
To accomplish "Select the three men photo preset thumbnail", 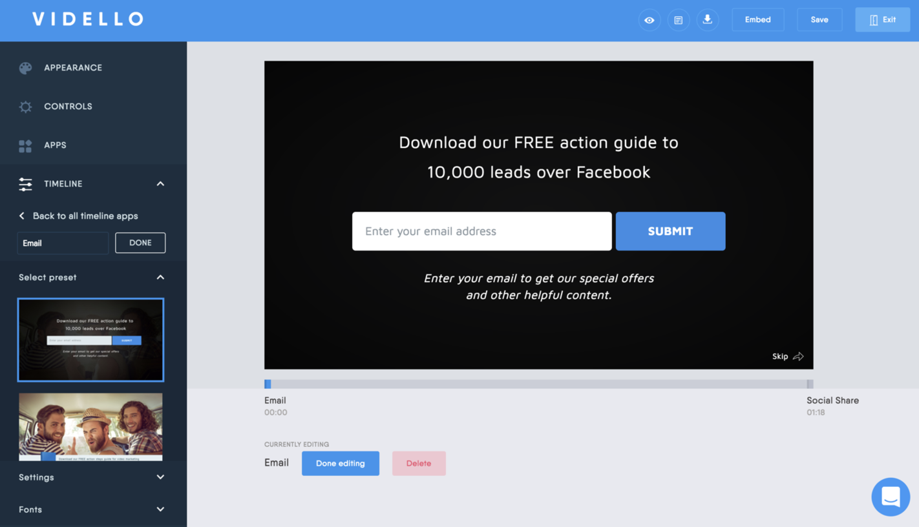I will [x=90, y=426].
